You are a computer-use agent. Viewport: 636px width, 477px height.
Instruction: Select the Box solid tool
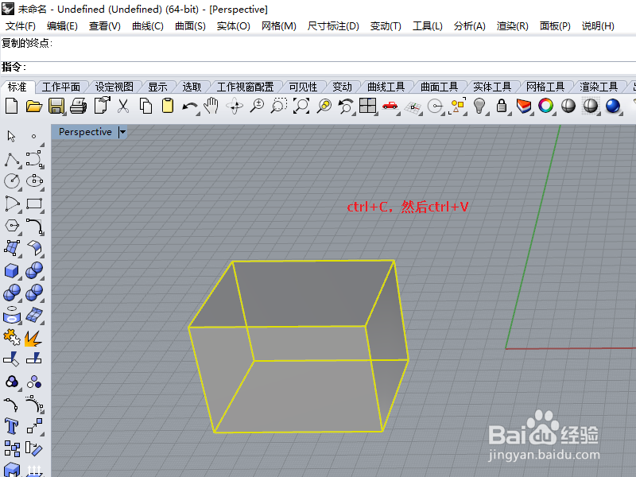[12, 270]
